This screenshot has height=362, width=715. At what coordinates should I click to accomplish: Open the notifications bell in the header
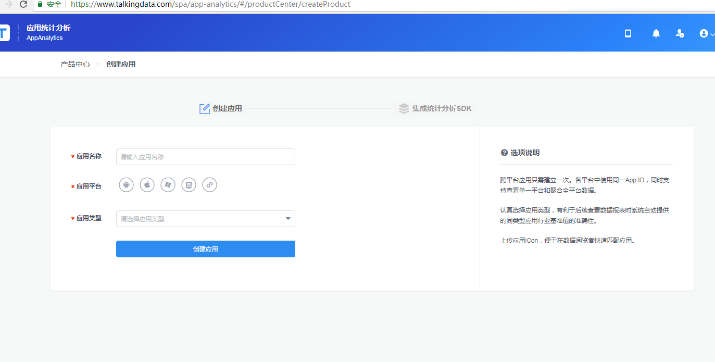pos(656,33)
